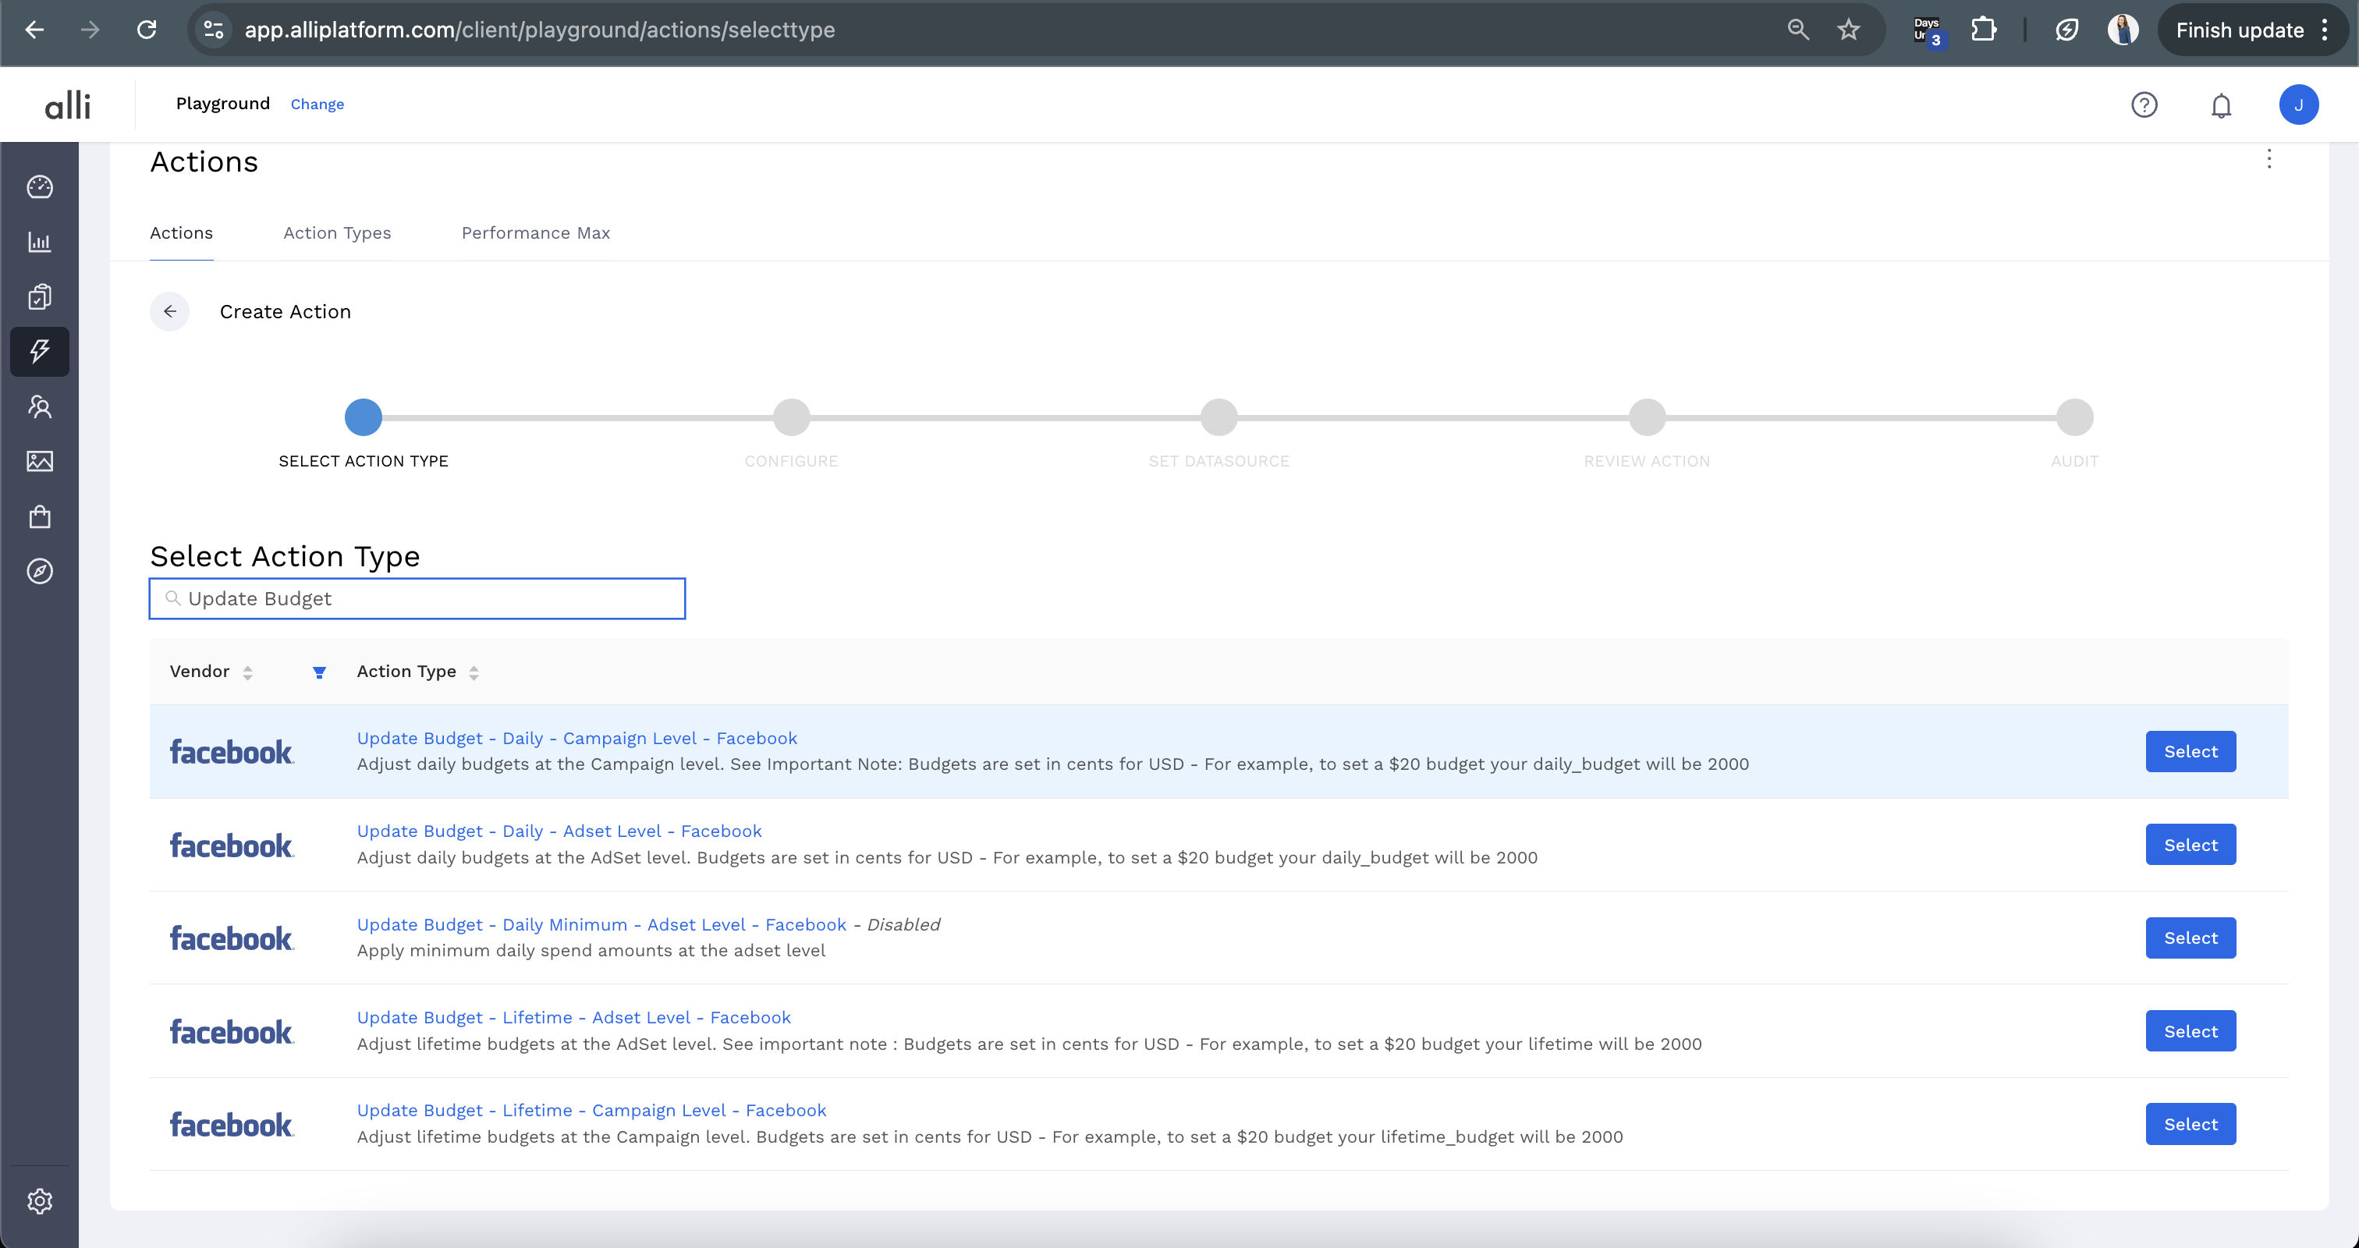Open the audiences people sidebar icon

pos(39,406)
